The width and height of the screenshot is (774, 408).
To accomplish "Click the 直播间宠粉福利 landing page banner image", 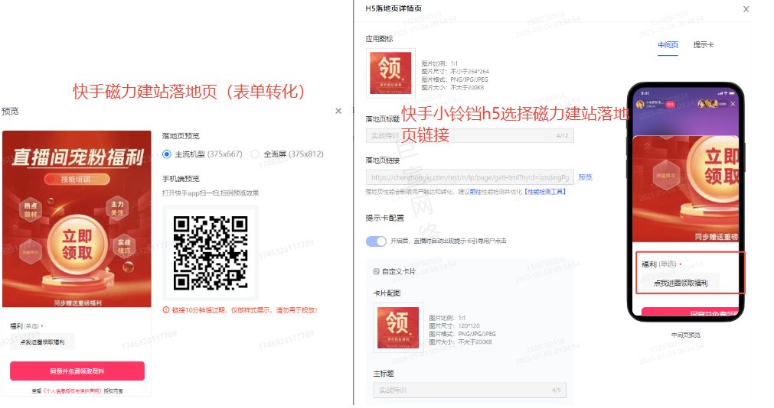I will pyautogui.click(x=77, y=219).
